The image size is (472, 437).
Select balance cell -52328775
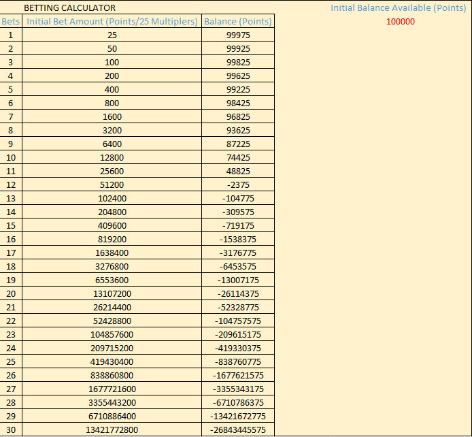[x=238, y=307]
